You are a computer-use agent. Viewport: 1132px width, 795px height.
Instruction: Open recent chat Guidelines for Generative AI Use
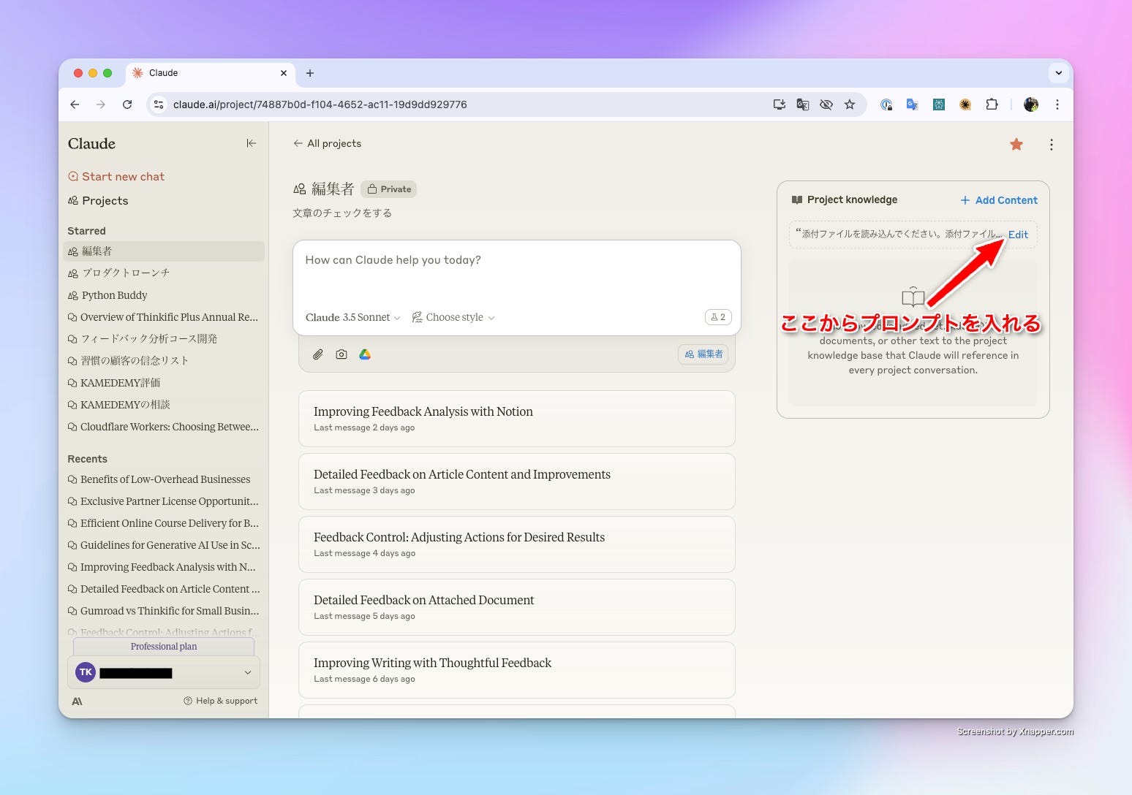click(x=164, y=545)
